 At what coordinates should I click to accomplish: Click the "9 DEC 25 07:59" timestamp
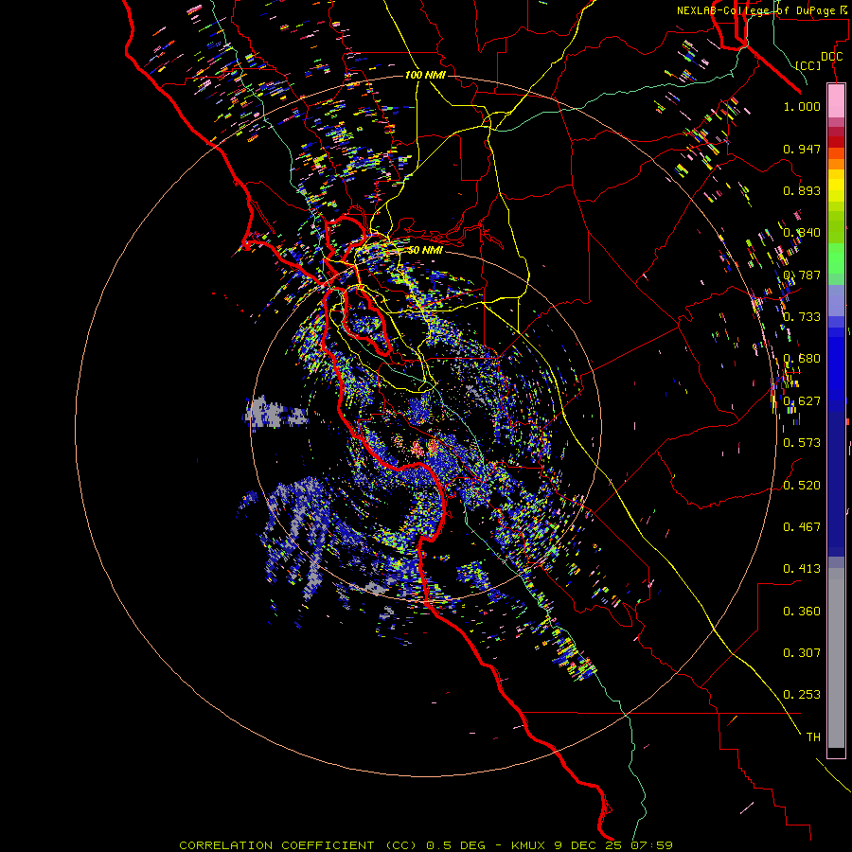coord(612,845)
